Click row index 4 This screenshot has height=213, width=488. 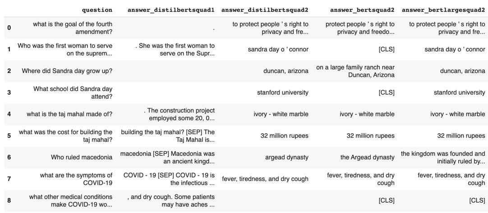pyautogui.click(x=9, y=114)
